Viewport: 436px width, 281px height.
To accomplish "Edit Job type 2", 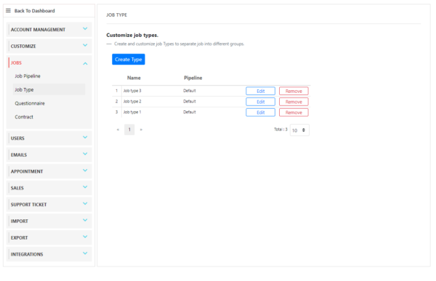I will click(261, 102).
